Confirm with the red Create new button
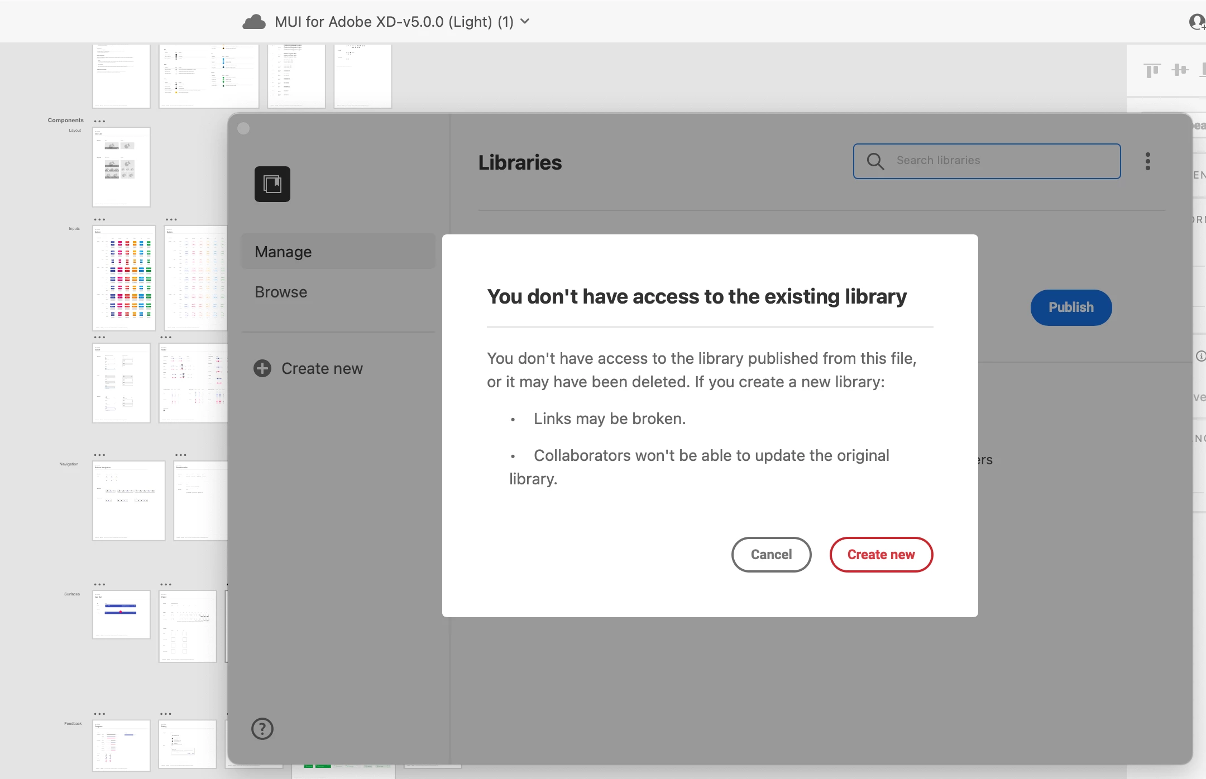The height and width of the screenshot is (779, 1206). pyautogui.click(x=881, y=555)
